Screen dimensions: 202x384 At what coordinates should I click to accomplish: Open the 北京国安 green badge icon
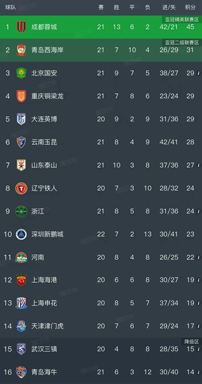pos(21,73)
